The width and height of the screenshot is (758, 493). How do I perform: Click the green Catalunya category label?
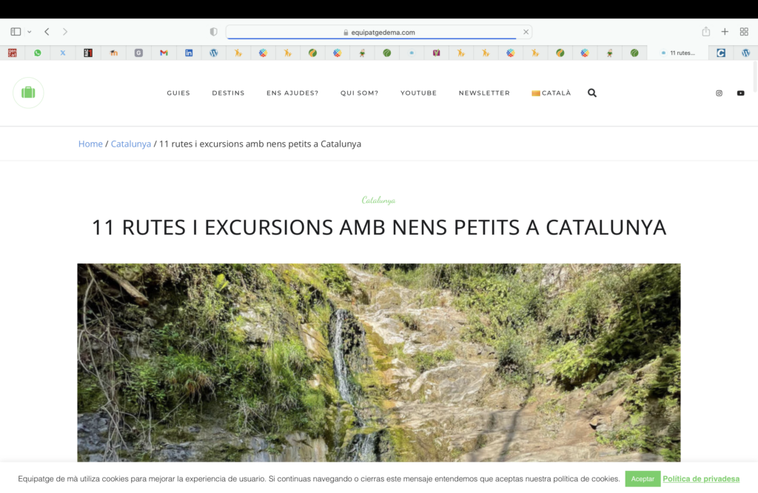[x=378, y=200]
